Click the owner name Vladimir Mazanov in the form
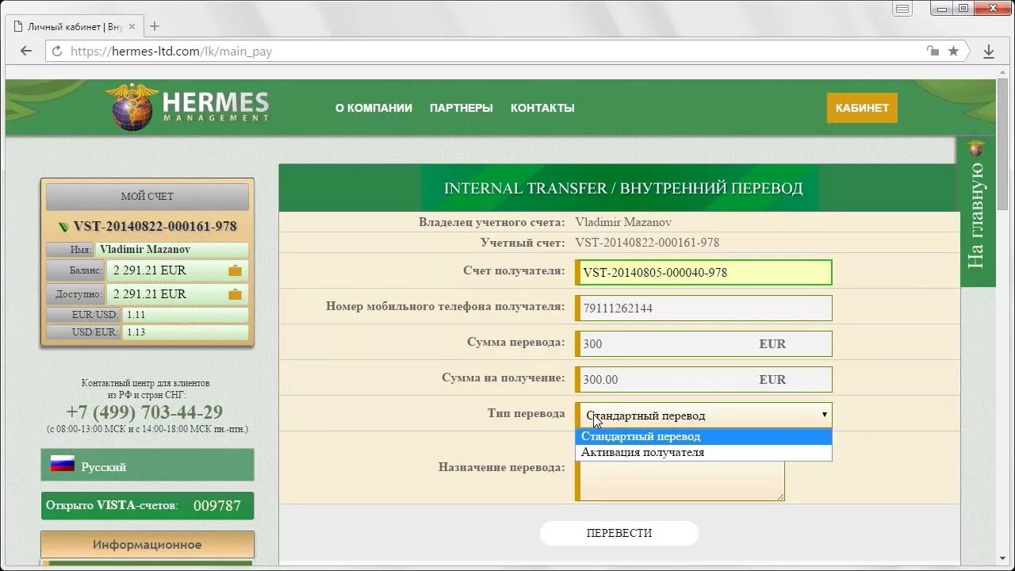 (x=623, y=222)
